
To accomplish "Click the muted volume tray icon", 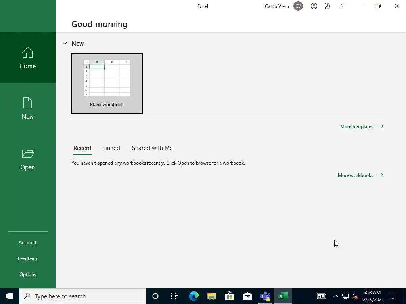I will click(355, 296).
